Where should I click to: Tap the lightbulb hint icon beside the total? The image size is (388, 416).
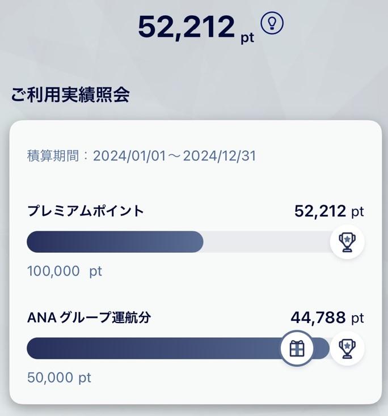pos(272,23)
